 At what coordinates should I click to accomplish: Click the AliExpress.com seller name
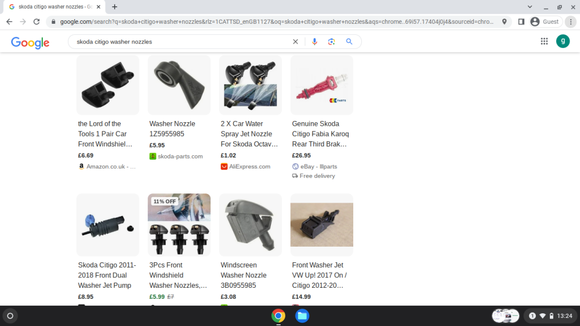click(x=249, y=167)
